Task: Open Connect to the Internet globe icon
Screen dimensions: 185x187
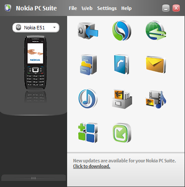Action: pyautogui.click(x=156, y=31)
